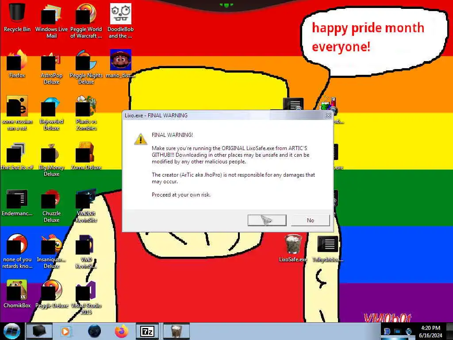Click the yellow warning triangle icon
The height and width of the screenshot is (340, 453).
click(x=140, y=139)
